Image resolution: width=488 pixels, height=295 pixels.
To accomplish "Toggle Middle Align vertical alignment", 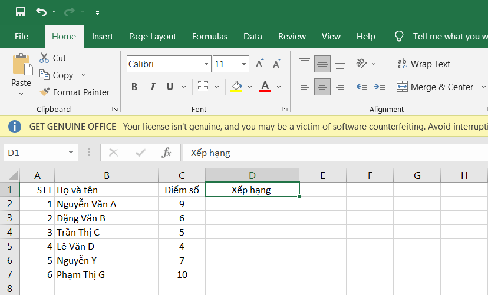I will coord(322,64).
